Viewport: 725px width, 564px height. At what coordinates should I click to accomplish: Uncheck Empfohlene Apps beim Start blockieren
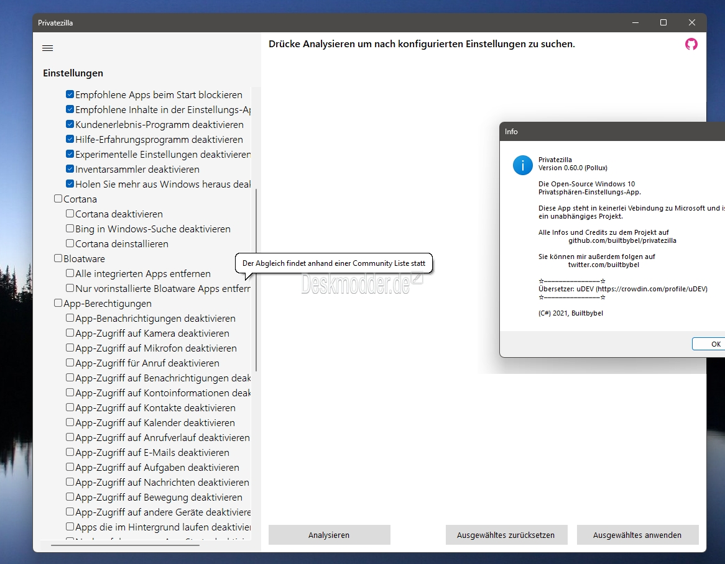point(70,94)
